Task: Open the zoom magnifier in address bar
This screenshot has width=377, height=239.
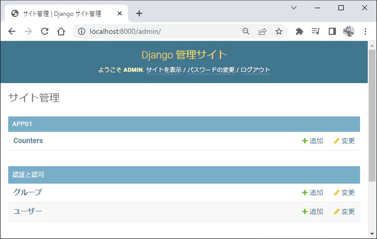Action: [x=246, y=31]
